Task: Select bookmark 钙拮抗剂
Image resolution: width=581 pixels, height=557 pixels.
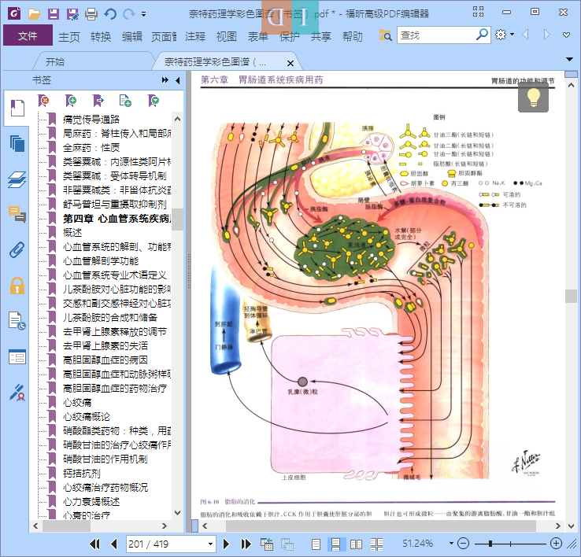Action: pos(82,474)
